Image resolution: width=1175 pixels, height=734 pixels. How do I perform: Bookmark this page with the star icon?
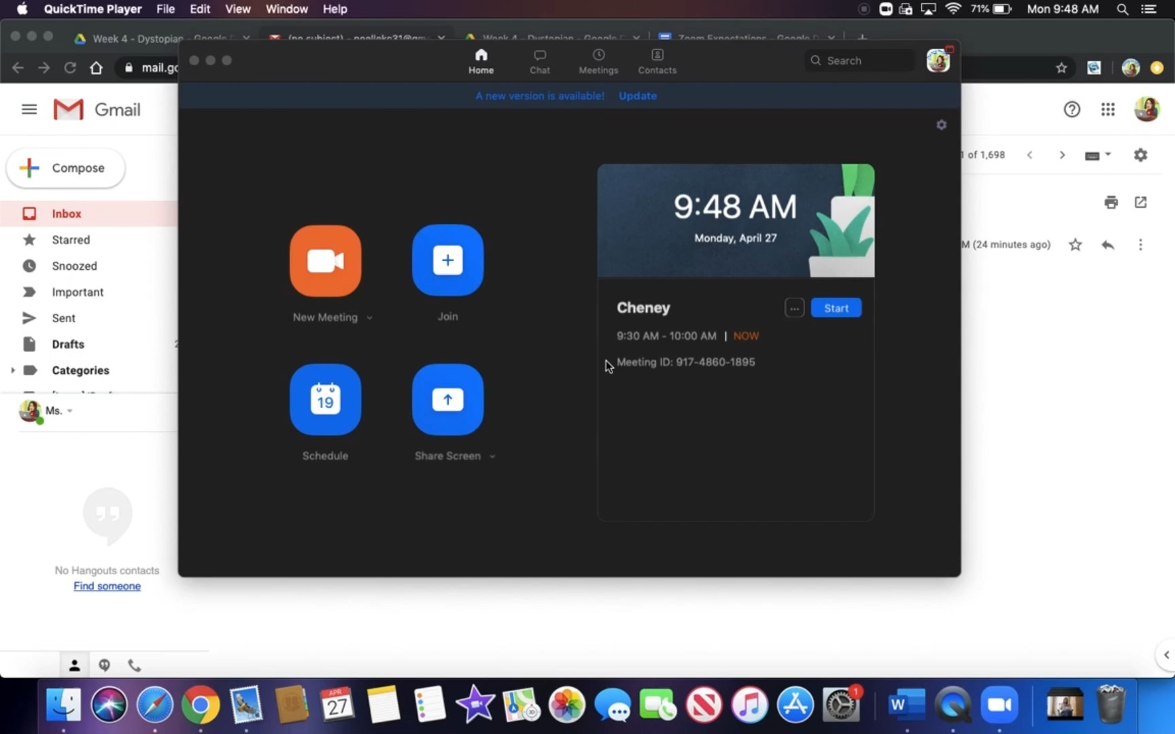pyautogui.click(x=1061, y=68)
